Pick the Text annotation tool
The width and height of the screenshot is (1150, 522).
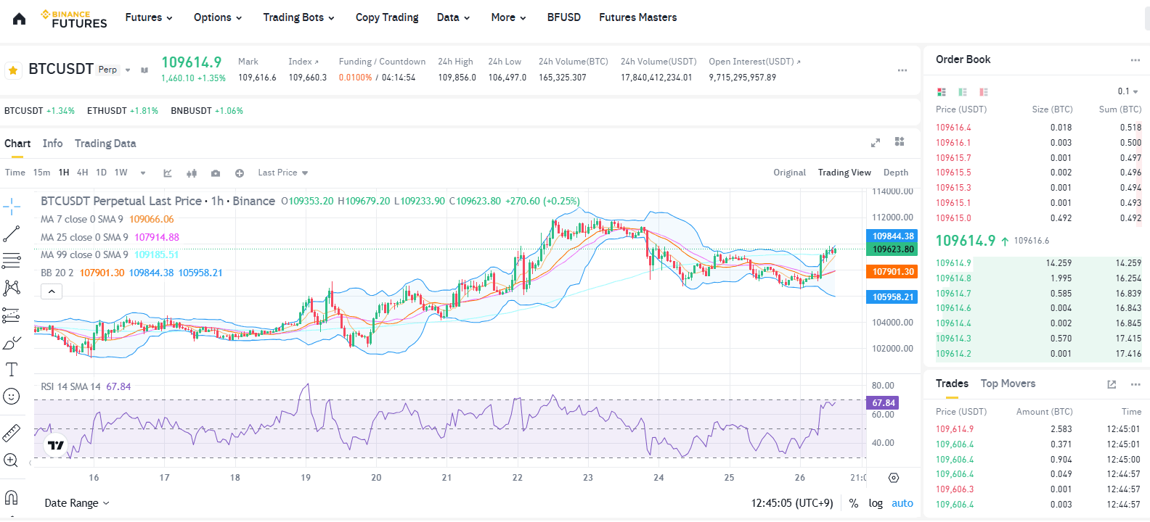(x=12, y=370)
